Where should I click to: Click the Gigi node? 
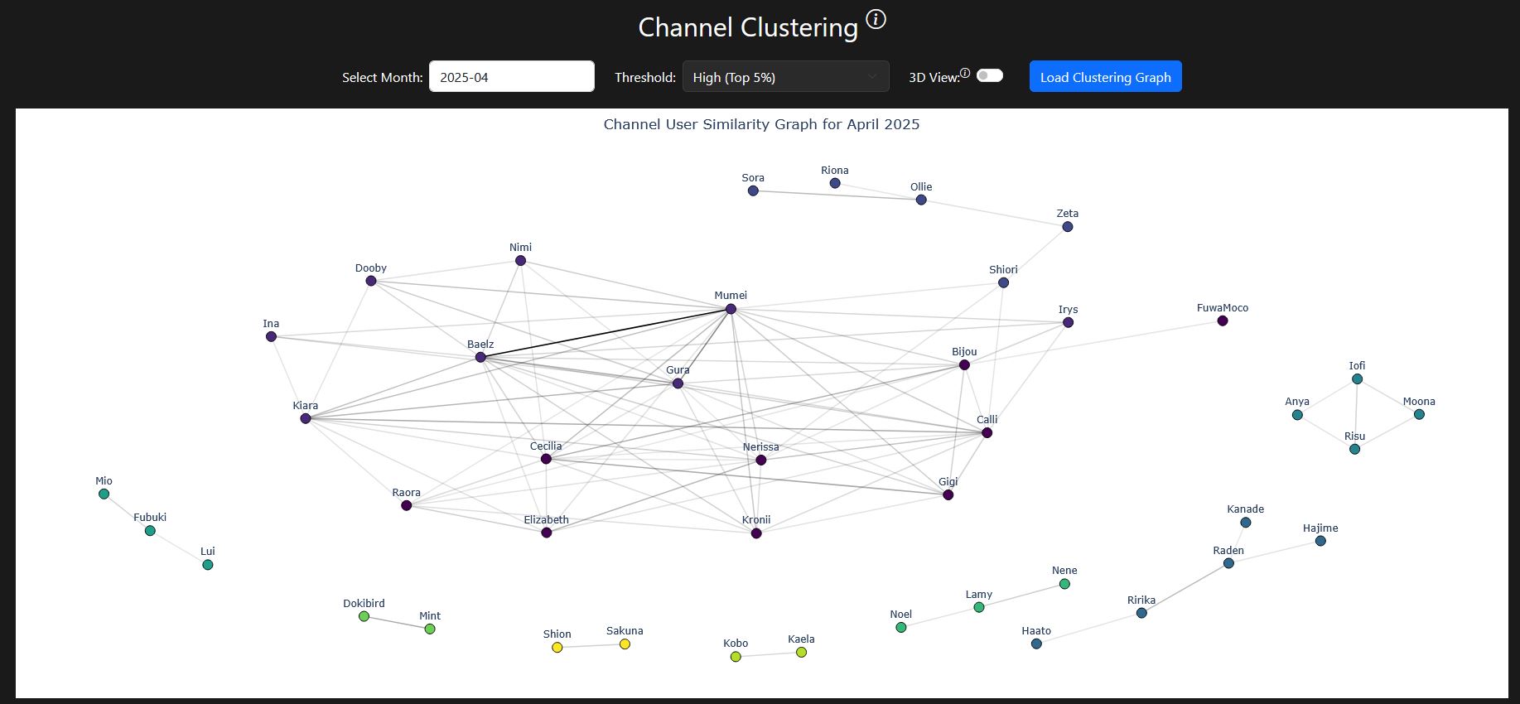click(948, 494)
